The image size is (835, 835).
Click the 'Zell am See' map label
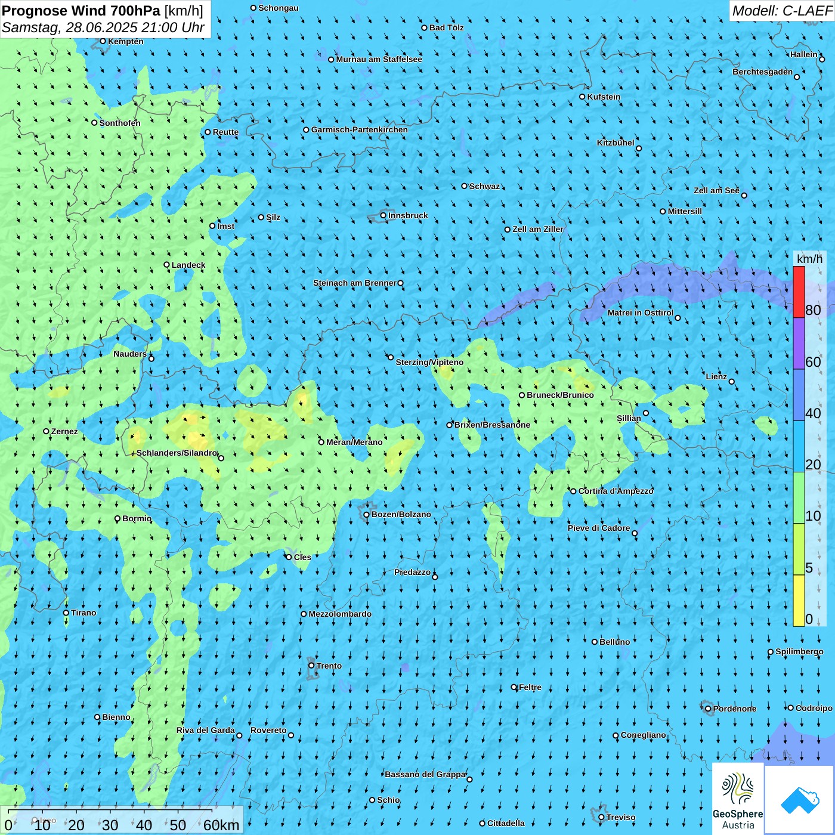coord(716,190)
